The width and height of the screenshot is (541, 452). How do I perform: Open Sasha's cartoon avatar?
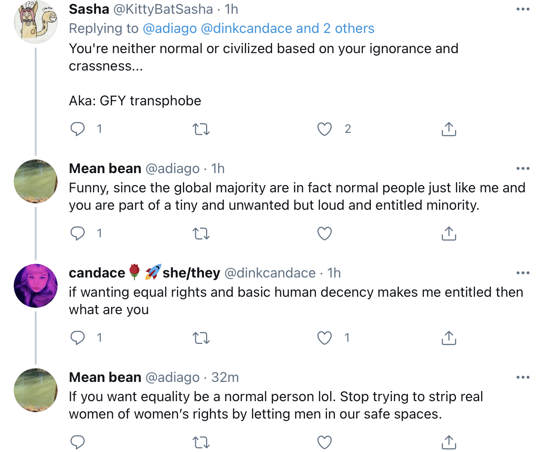click(x=36, y=22)
